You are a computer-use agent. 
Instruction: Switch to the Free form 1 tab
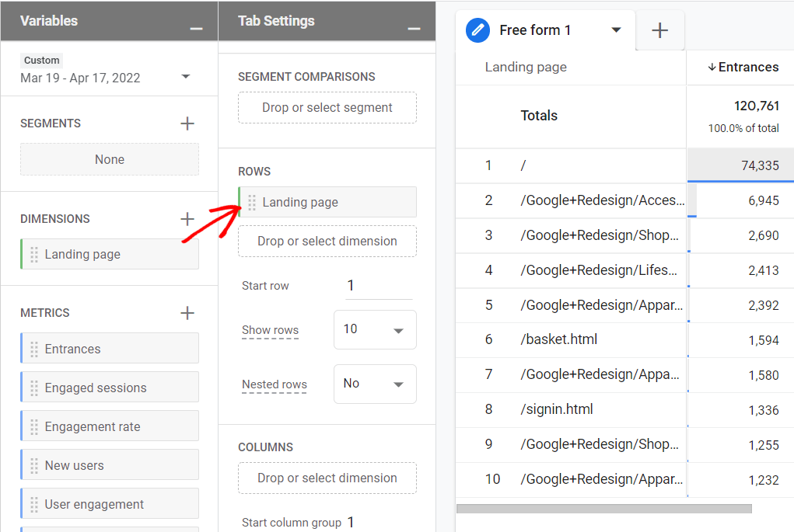[x=536, y=30]
